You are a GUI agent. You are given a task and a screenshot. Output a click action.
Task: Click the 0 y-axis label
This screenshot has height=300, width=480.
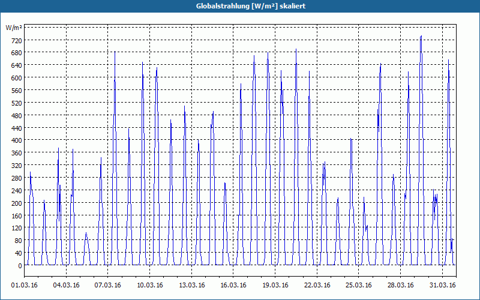[x=20, y=266]
